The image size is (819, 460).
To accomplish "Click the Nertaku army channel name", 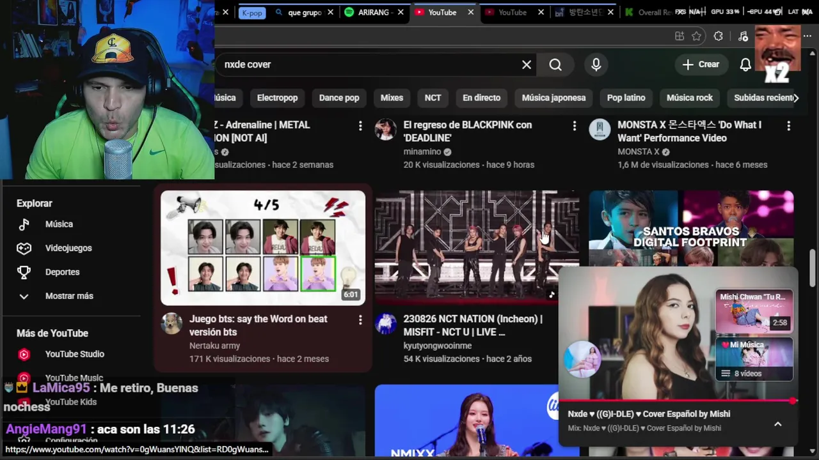I will [214, 346].
